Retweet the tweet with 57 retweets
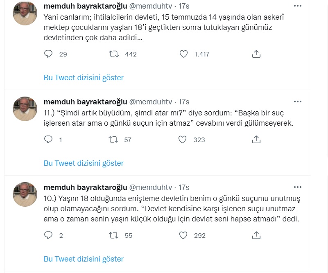Screen dimensions: 328x273 pyautogui.click(x=113, y=140)
